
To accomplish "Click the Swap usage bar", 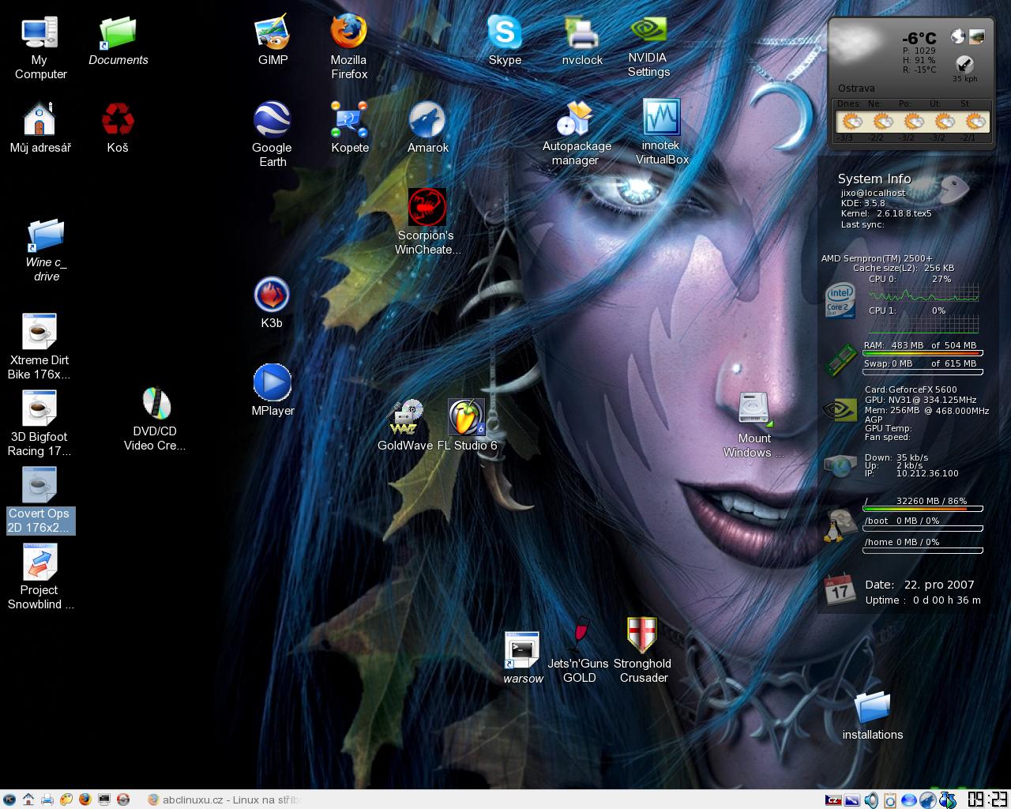I will pos(923,371).
